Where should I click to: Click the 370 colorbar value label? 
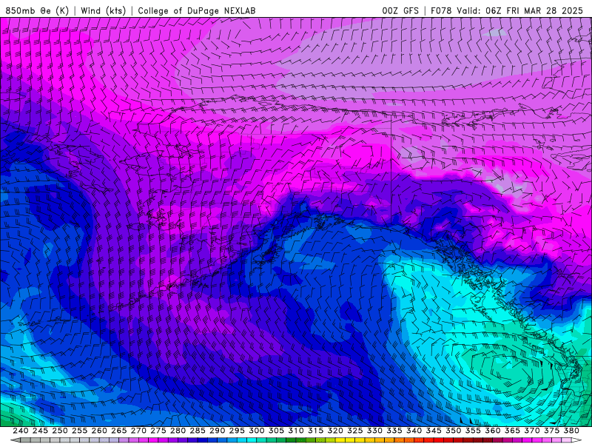click(x=531, y=431)
